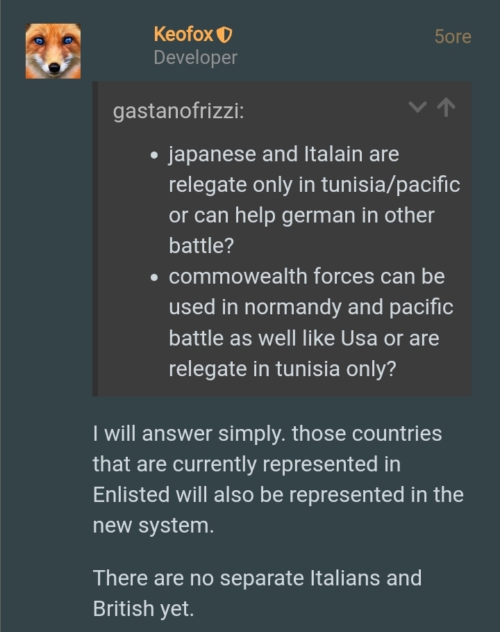Click the word 'Enlisted' in the reply
The image size is (500, 632).
[x=131, y=494]
